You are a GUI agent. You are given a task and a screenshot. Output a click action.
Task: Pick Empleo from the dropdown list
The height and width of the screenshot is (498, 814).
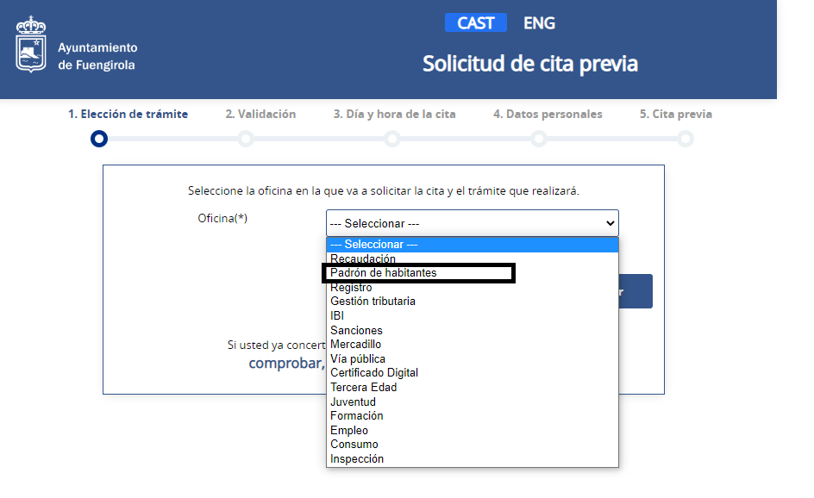(349, 431)
